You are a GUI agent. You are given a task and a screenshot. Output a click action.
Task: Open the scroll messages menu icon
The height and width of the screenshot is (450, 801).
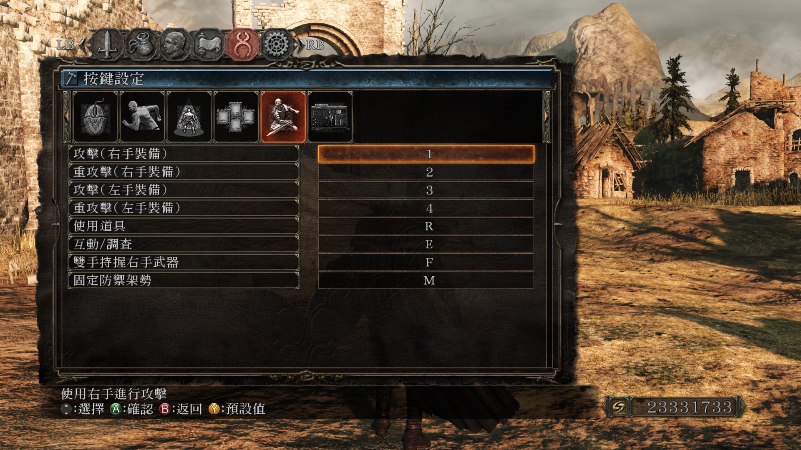coord(209,44)
